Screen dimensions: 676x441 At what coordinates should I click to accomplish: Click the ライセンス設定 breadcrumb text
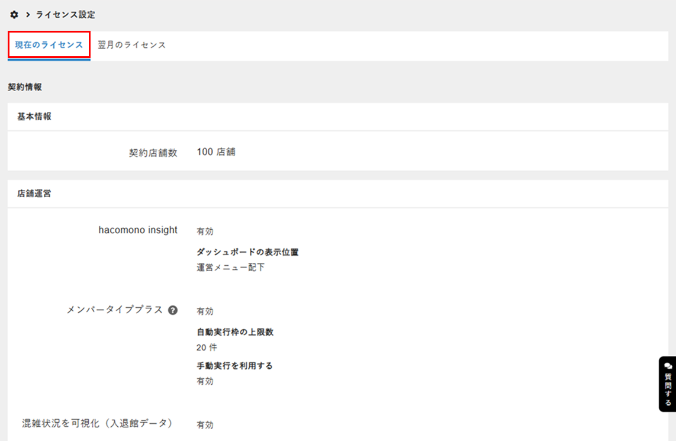point(65,14)
